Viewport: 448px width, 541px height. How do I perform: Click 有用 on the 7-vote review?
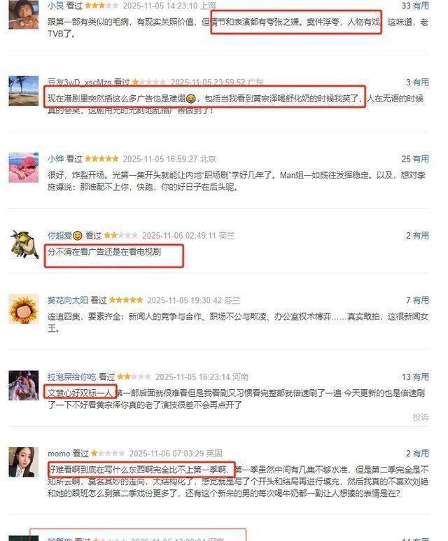click(421, 300)
